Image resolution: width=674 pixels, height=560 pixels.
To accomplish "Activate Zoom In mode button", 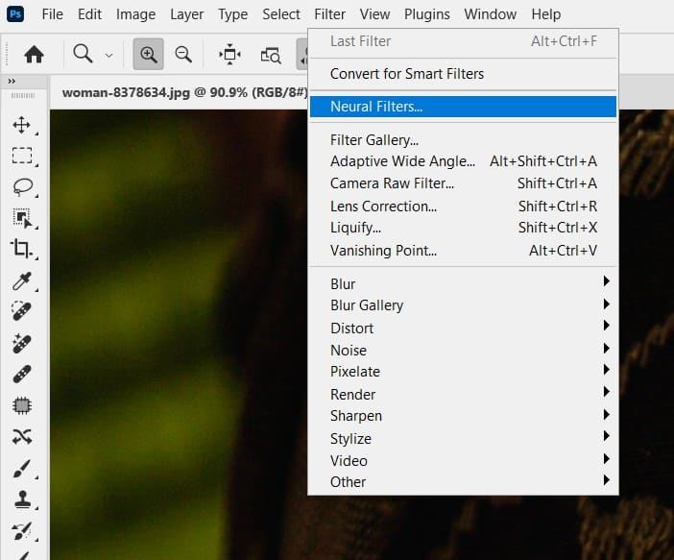I will [148, 54].
